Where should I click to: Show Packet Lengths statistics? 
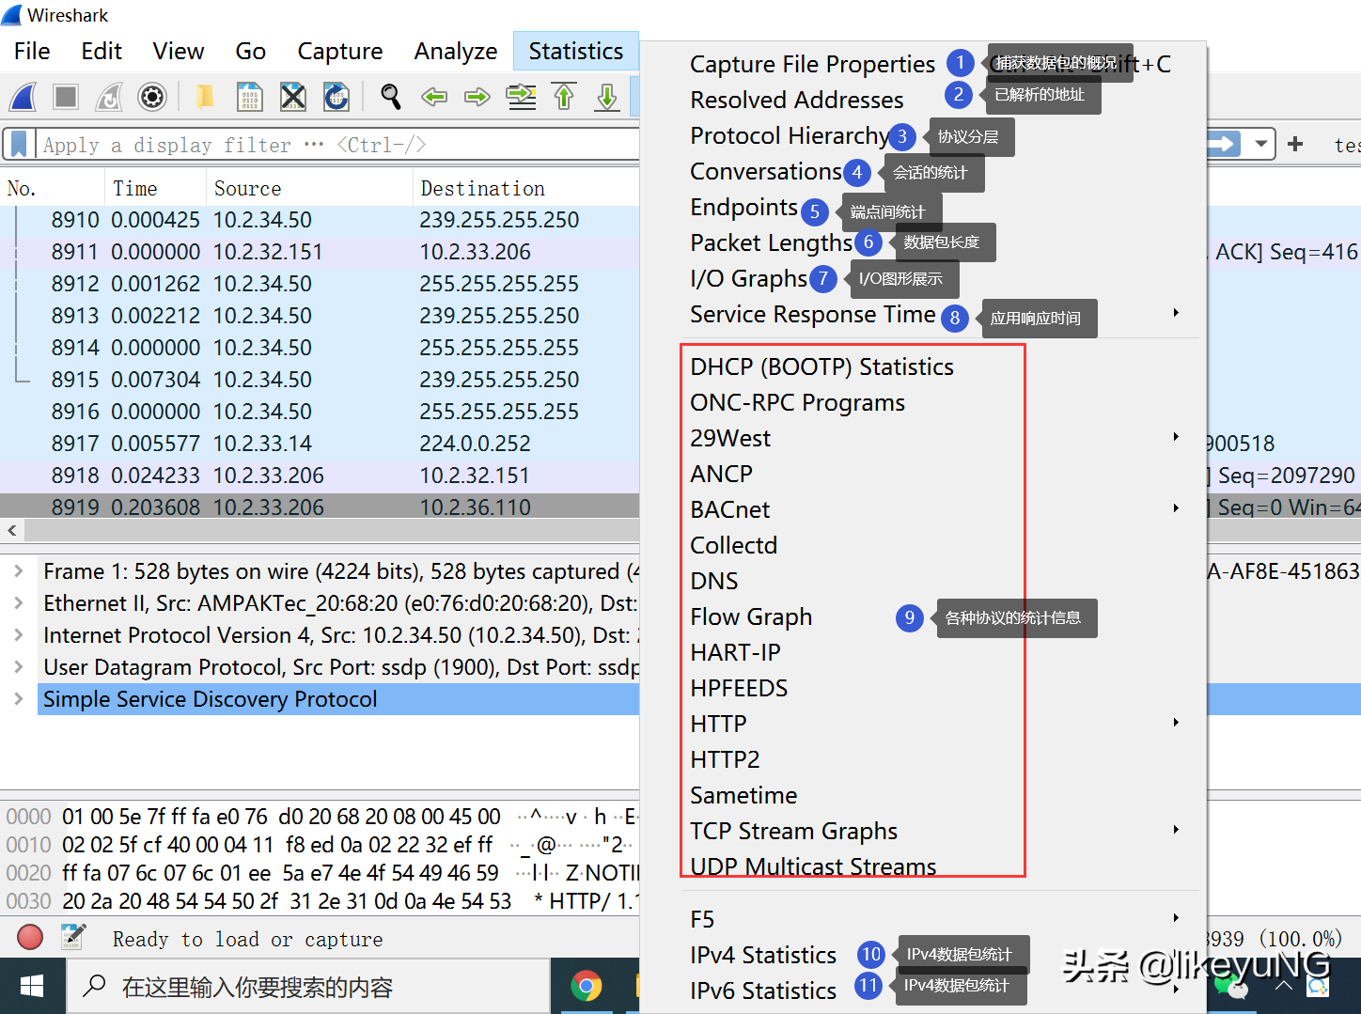pyautogui.click(x=771, y=242)
